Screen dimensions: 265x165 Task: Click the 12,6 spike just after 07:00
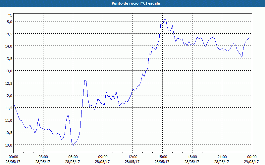point(85,80)
